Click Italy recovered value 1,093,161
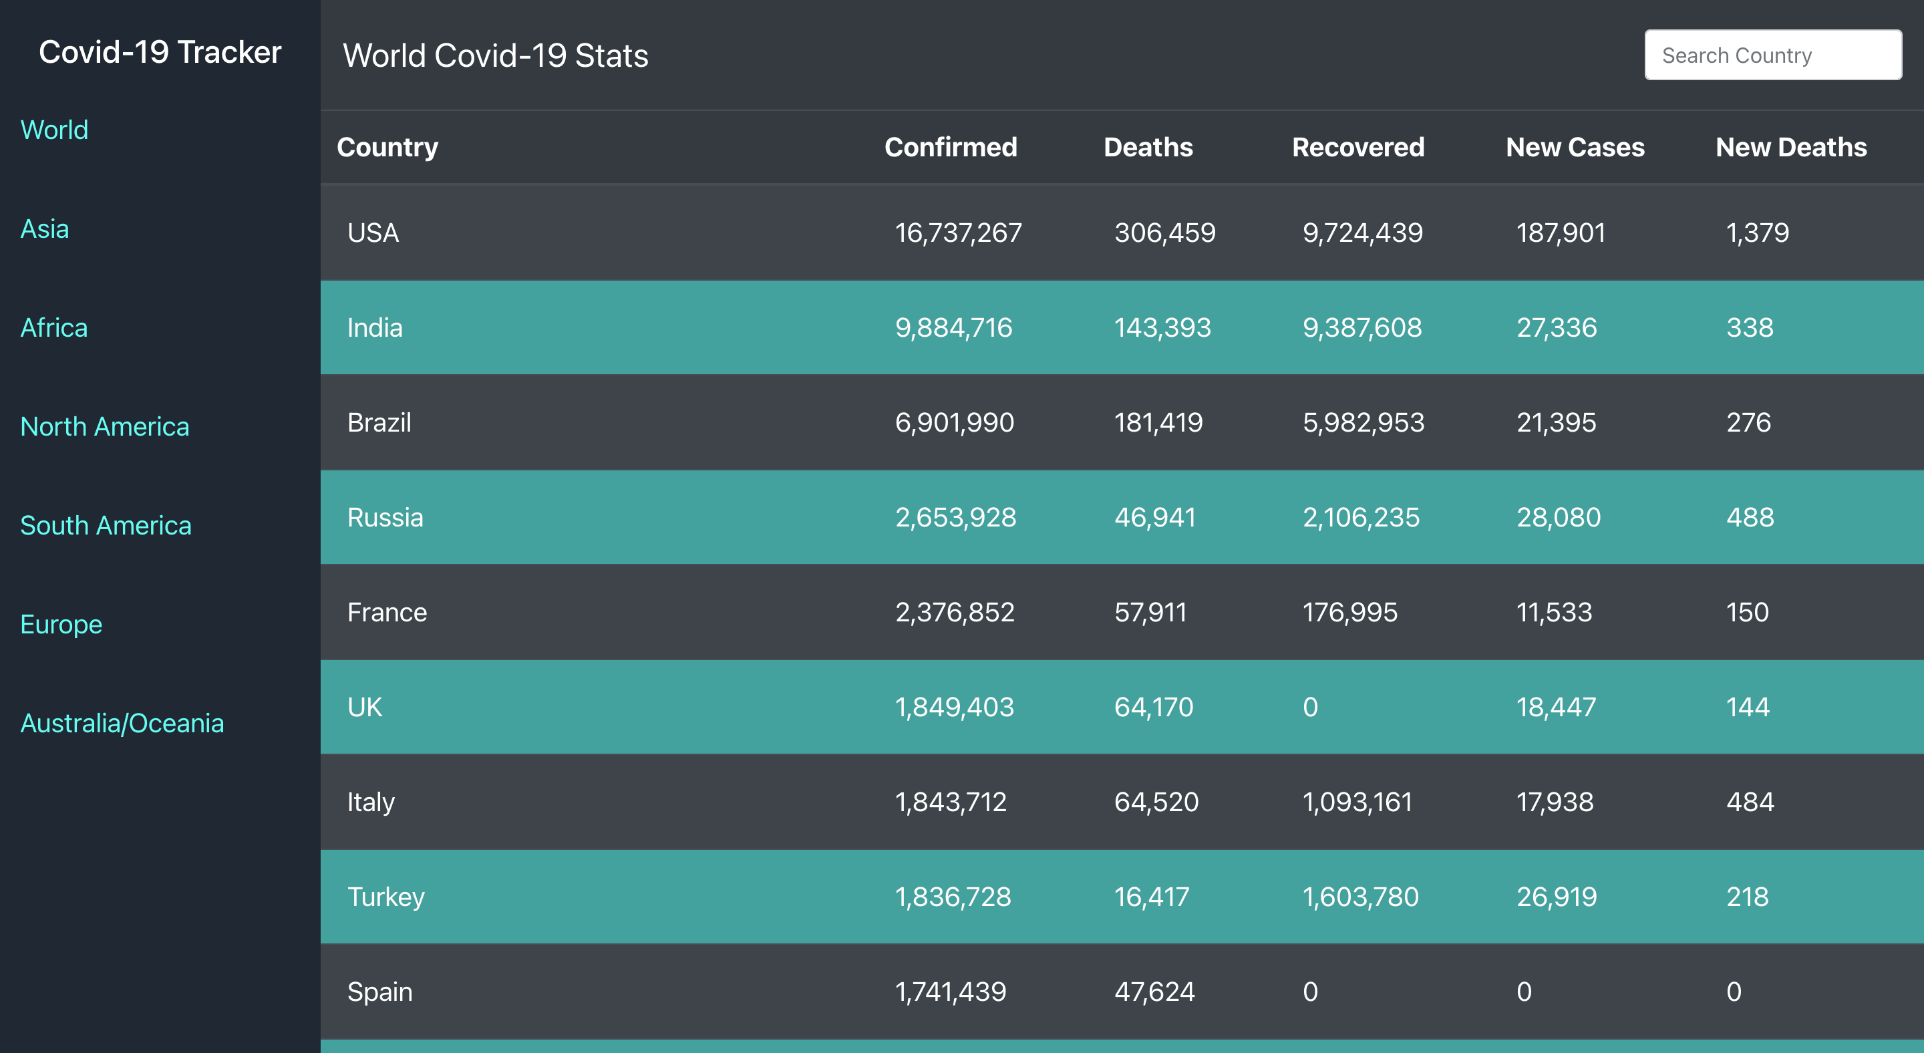This screenshot has height=1053, width=1924. click(1357, 802)
